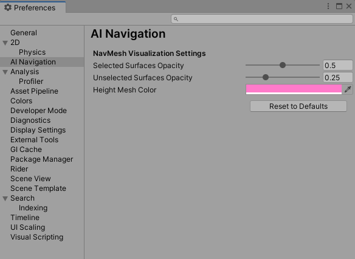Viewport: 355px width, 259px height.
Task: Go to External Tools settings
Action: 34,140
